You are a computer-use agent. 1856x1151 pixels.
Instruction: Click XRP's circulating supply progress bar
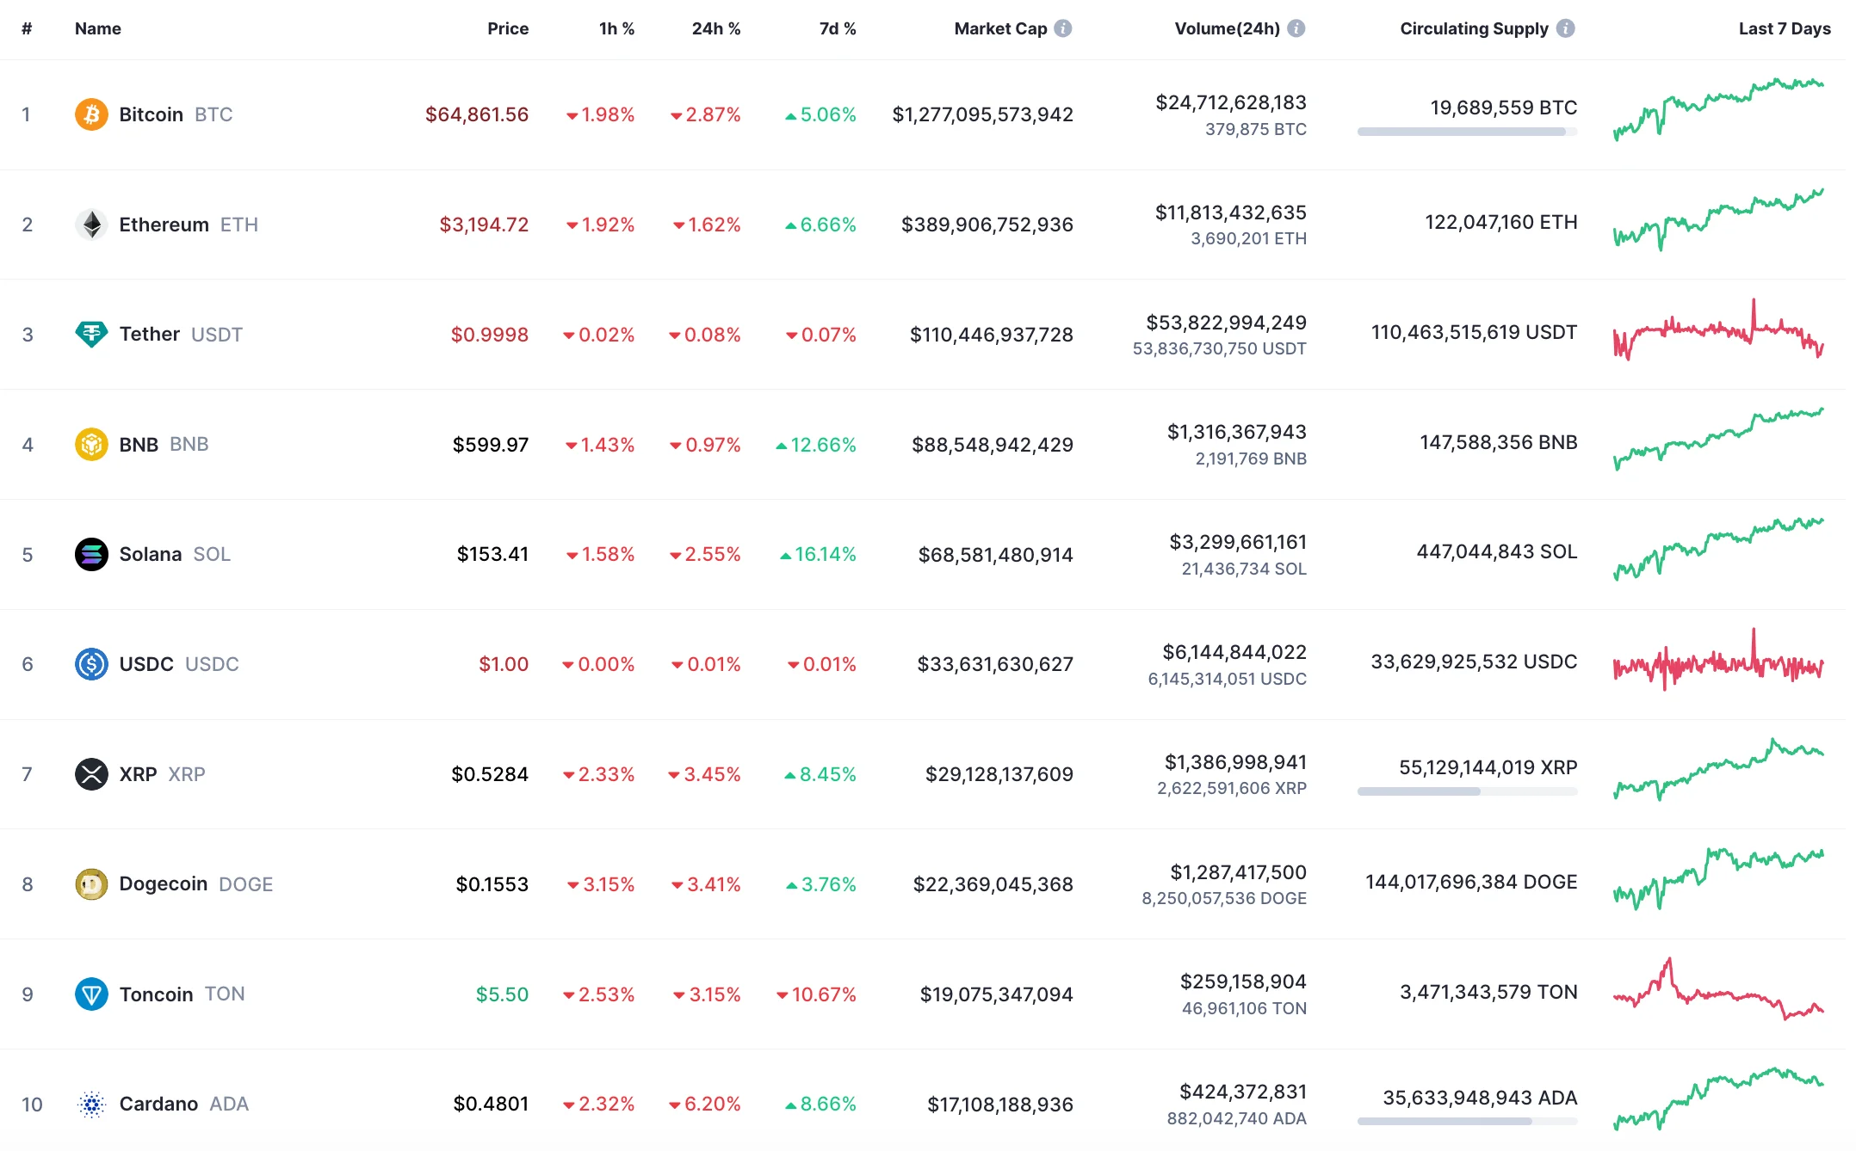click(1467, 791)
